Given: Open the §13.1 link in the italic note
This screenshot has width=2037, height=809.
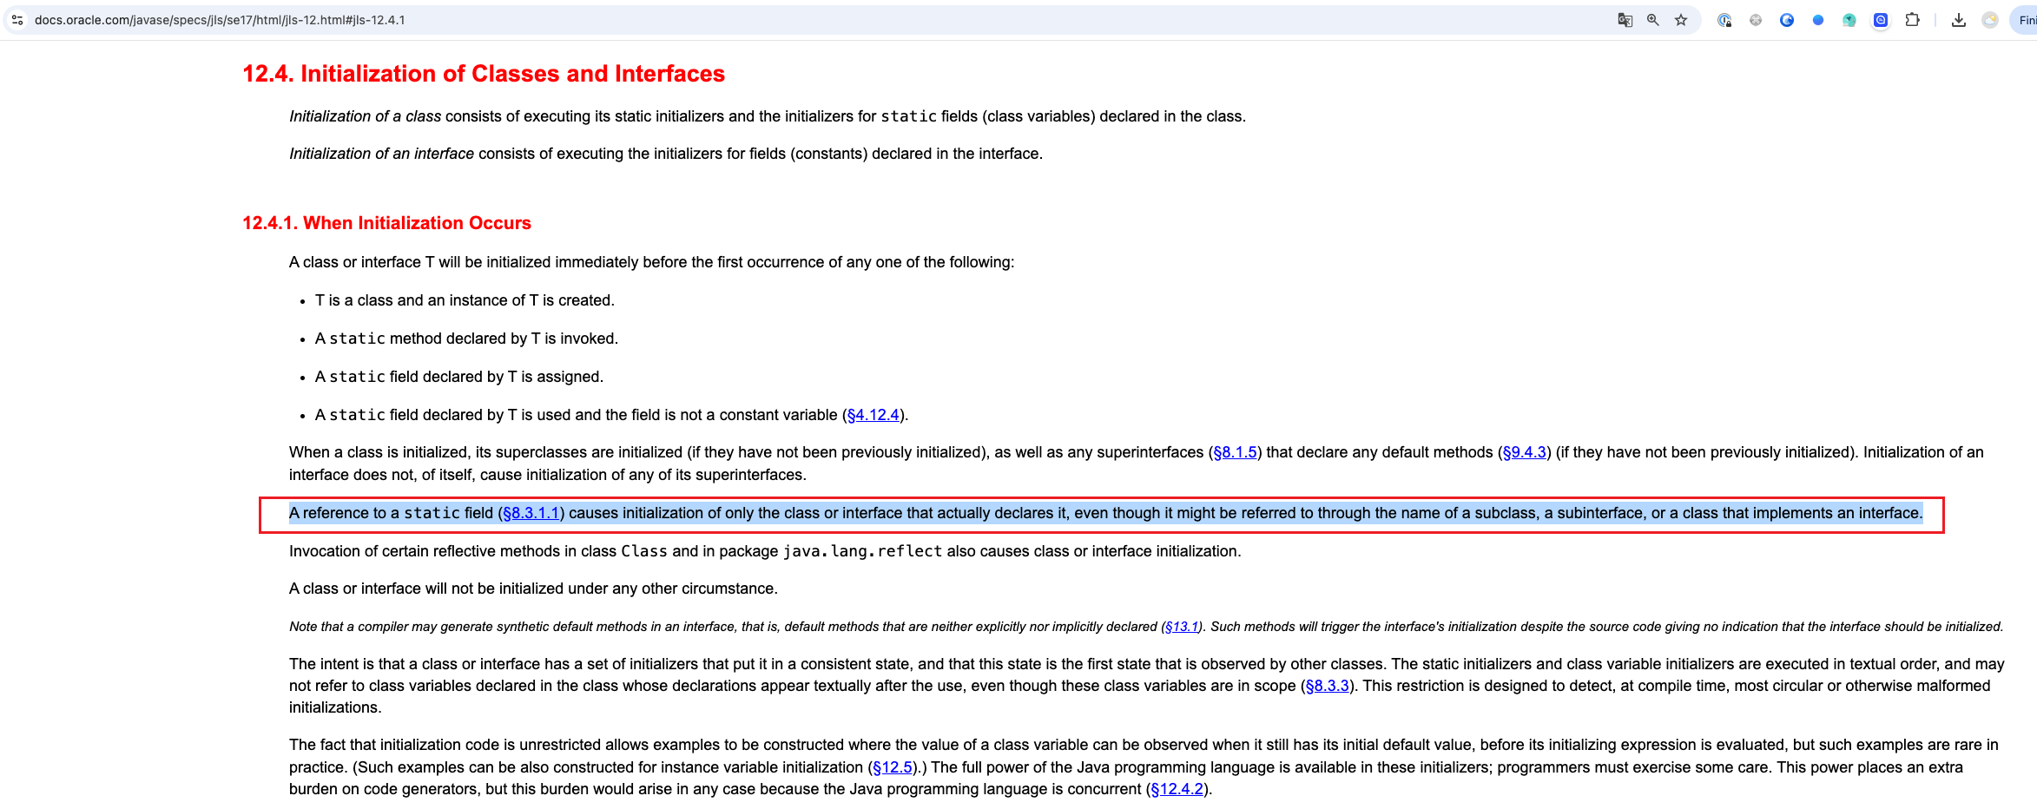Looking at the screenshot, I should click(x=1182, y=627).
